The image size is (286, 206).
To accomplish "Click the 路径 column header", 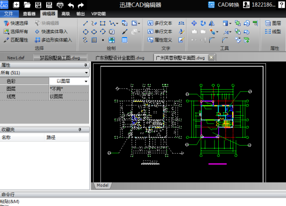I will point(67,137).
